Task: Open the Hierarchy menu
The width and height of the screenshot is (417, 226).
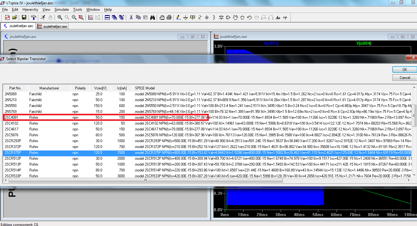Action: coord(31,10)
